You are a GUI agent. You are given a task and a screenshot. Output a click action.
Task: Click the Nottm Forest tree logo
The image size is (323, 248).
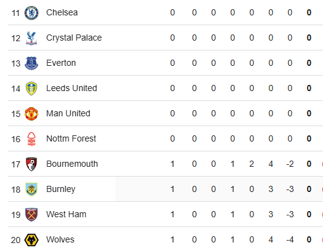(x=31, y=139)
